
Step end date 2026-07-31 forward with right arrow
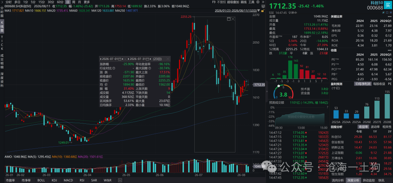click(x=150, y=59)
